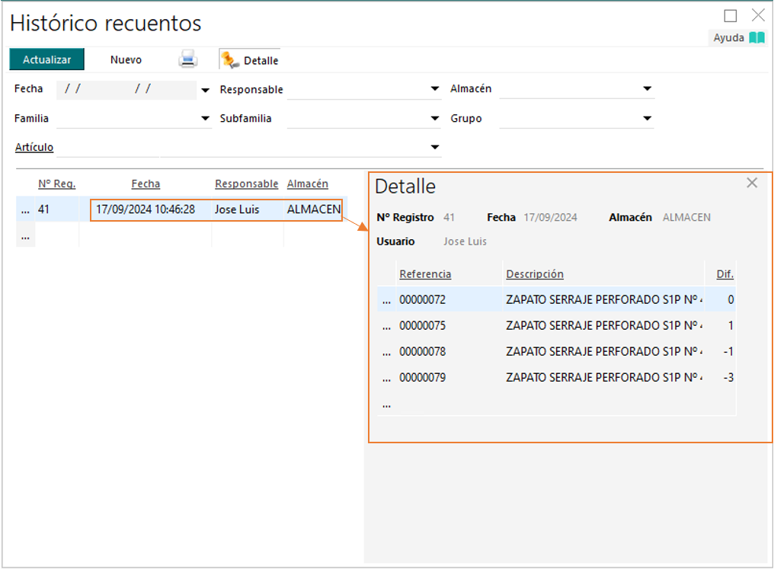This screenshot has width=774, height=572.
Task: Open the Grupo dropdown
Action: [x=648, y=119]
